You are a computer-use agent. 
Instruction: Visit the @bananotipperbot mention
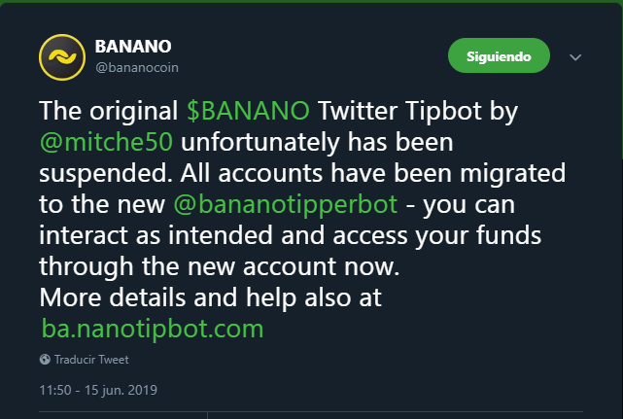pos(286,204)
